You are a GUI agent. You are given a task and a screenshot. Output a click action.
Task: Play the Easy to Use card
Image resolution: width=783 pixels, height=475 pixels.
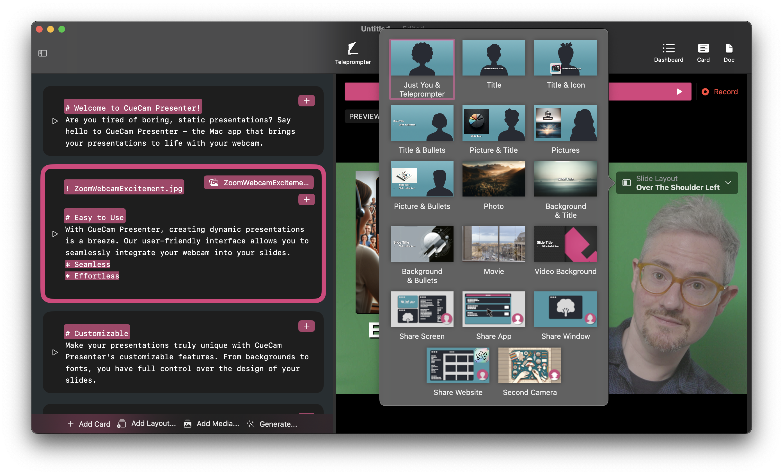55,234
